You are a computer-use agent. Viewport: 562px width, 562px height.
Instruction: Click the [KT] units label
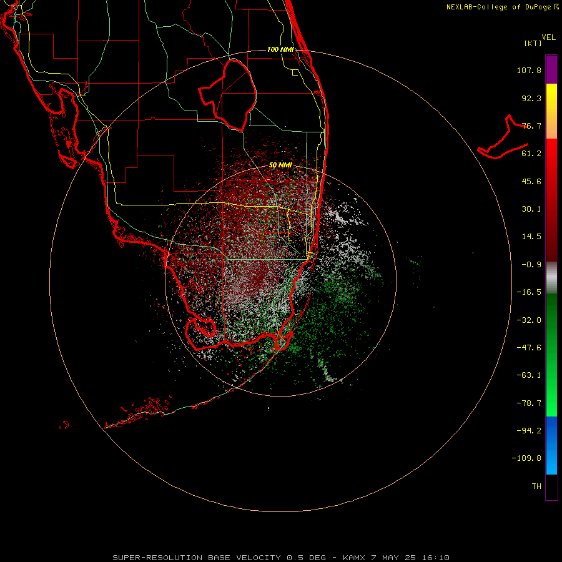[x=533, y=43]
